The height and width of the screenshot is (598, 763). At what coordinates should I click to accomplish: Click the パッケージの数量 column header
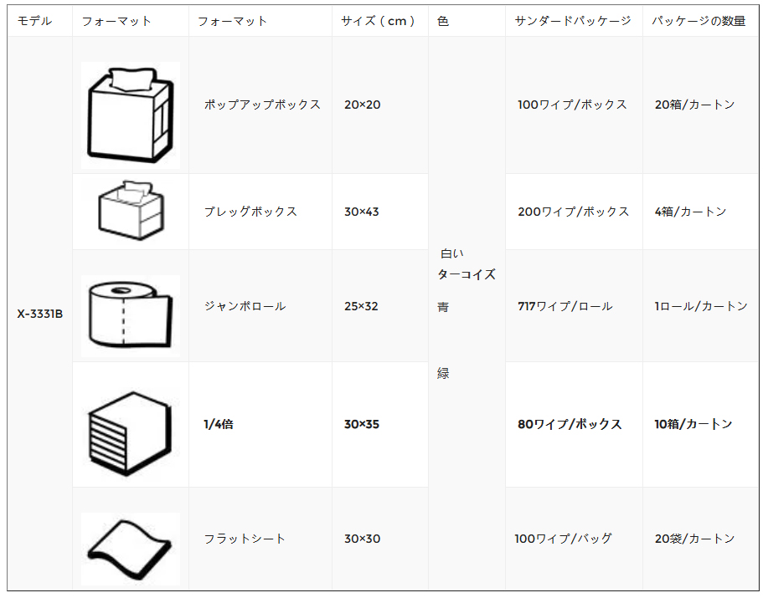(x=699, y=21)
